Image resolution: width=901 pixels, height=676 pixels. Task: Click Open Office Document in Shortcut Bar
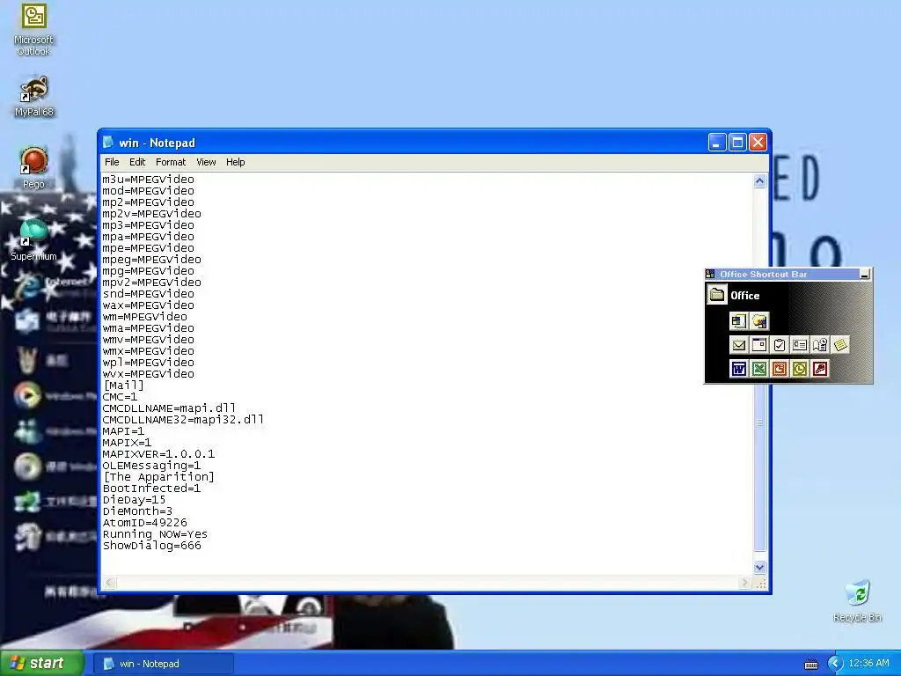pos(759,321)
